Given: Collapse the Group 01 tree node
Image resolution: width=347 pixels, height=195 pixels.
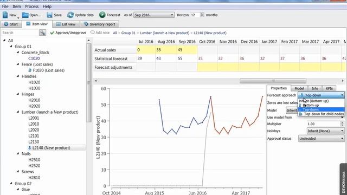Looking at the screenshot, I should (11, 47).
